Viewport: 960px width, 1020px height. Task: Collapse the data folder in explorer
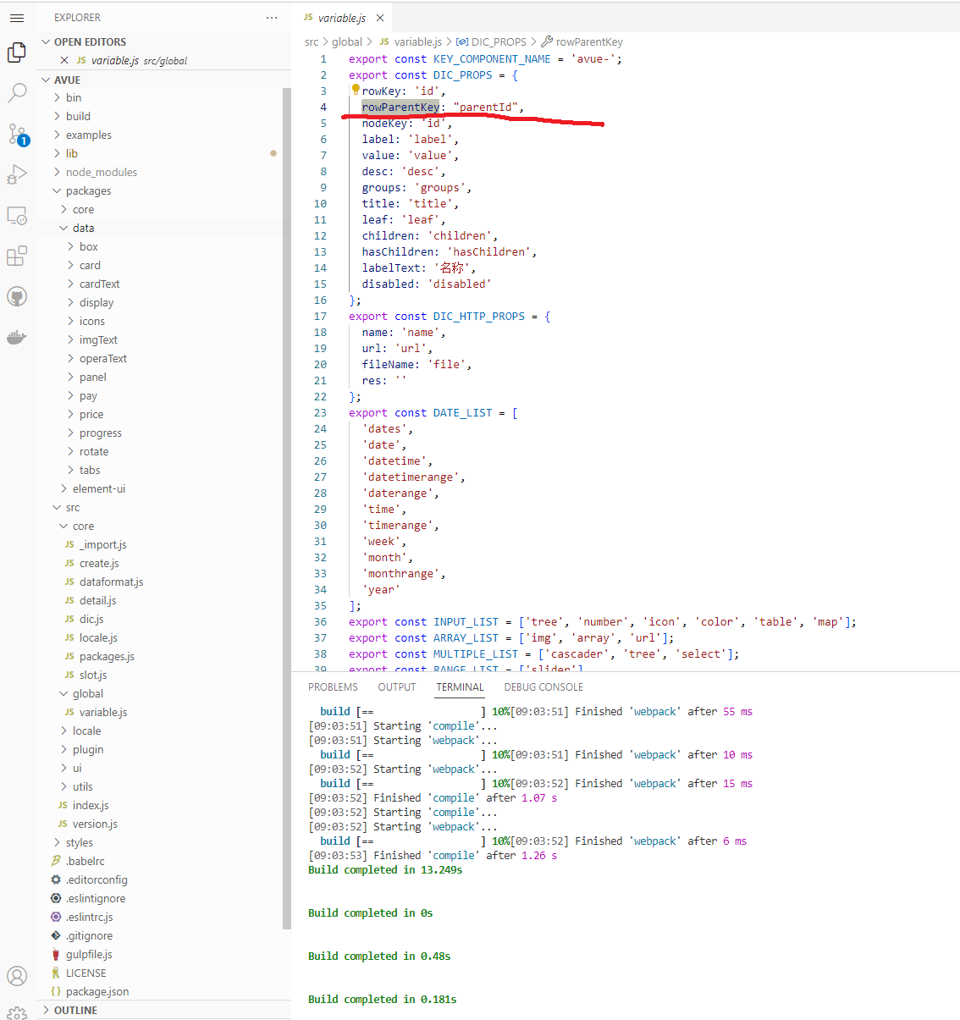(86, 227)
